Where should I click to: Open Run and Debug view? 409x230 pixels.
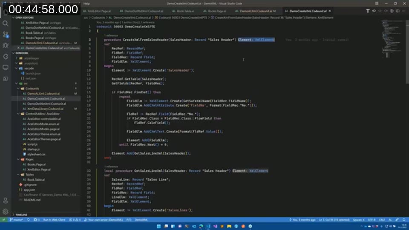click(x=6, y=46)
